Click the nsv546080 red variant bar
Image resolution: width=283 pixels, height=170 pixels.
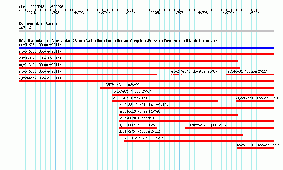229,128
